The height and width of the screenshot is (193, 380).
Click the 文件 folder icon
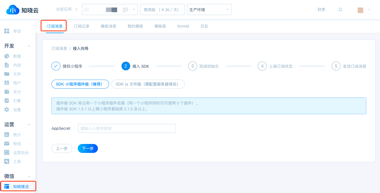coord(7,74)
